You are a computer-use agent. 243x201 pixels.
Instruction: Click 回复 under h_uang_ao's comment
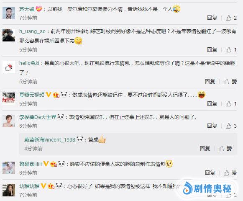click(212, 50)
